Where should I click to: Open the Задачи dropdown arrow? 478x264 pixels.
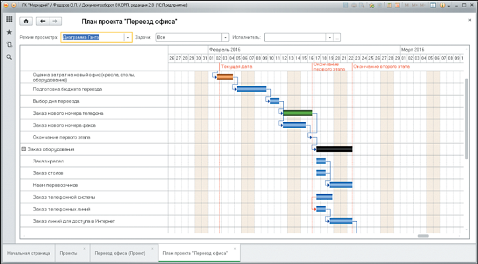coord(225,38)
